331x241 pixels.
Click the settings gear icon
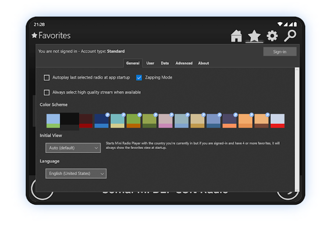pos(272,36)
